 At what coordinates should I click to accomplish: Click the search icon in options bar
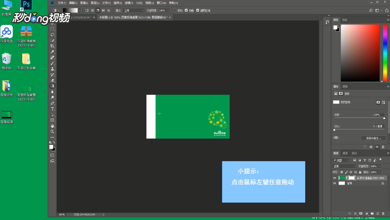[x=371, y=11]
